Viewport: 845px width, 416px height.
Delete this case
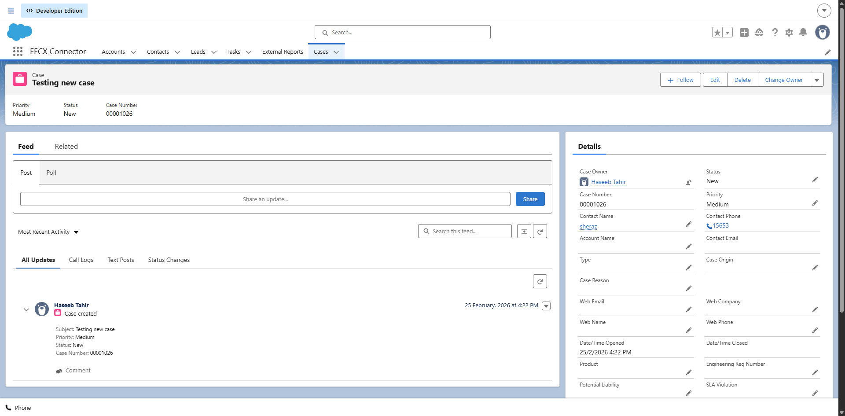click(x=742, y=80)
